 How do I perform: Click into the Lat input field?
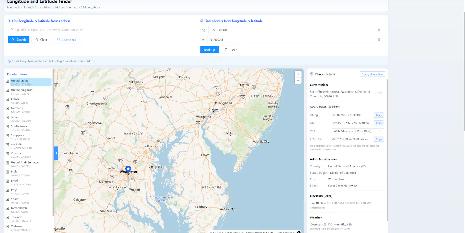point(296,40)
